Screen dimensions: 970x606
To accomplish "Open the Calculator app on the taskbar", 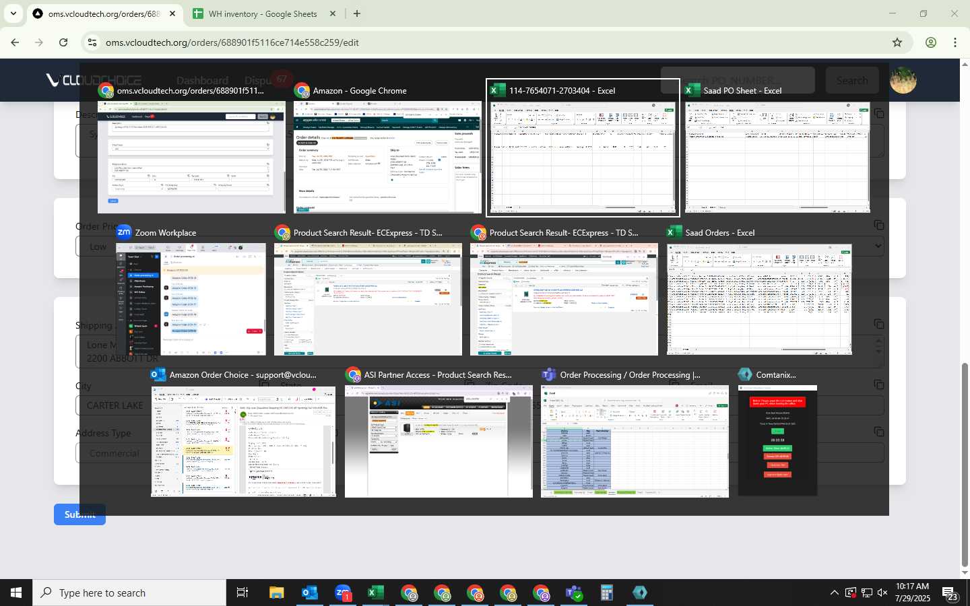I will pyautogui.click(x=607, y=593).
